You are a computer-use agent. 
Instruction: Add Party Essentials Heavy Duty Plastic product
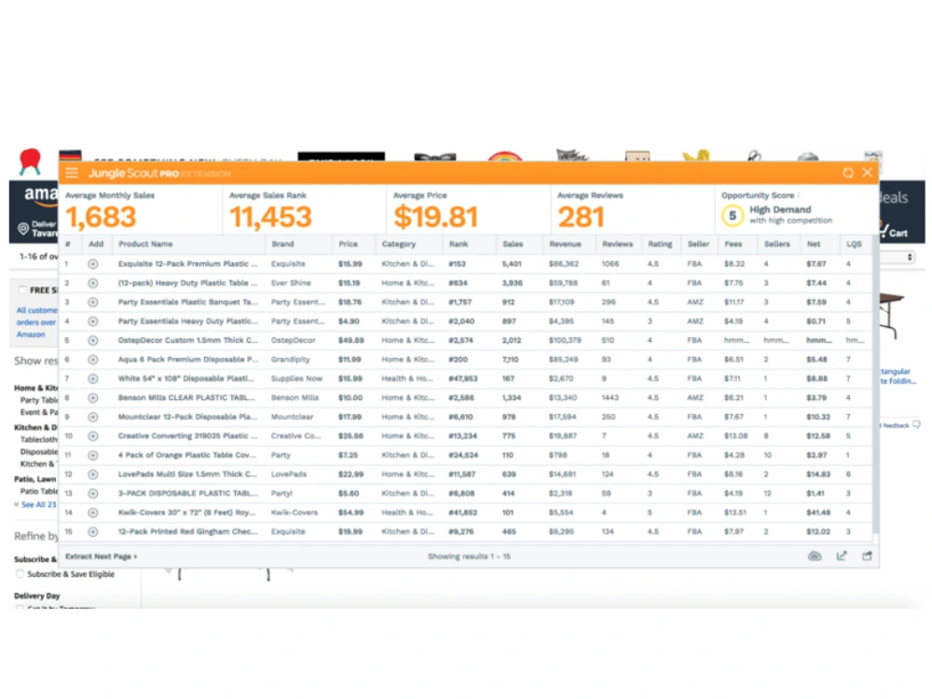(92, 322)
